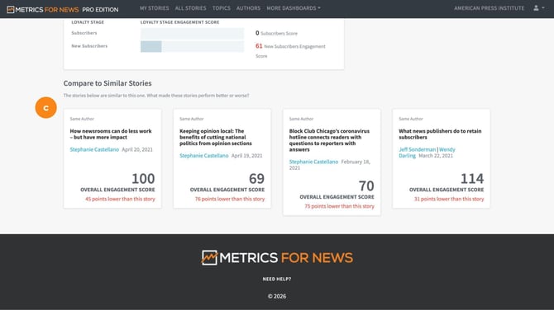This screenshot has height=310, width=554.
Task: Click the 114 overall engagement score
Action: click(472, 179)
